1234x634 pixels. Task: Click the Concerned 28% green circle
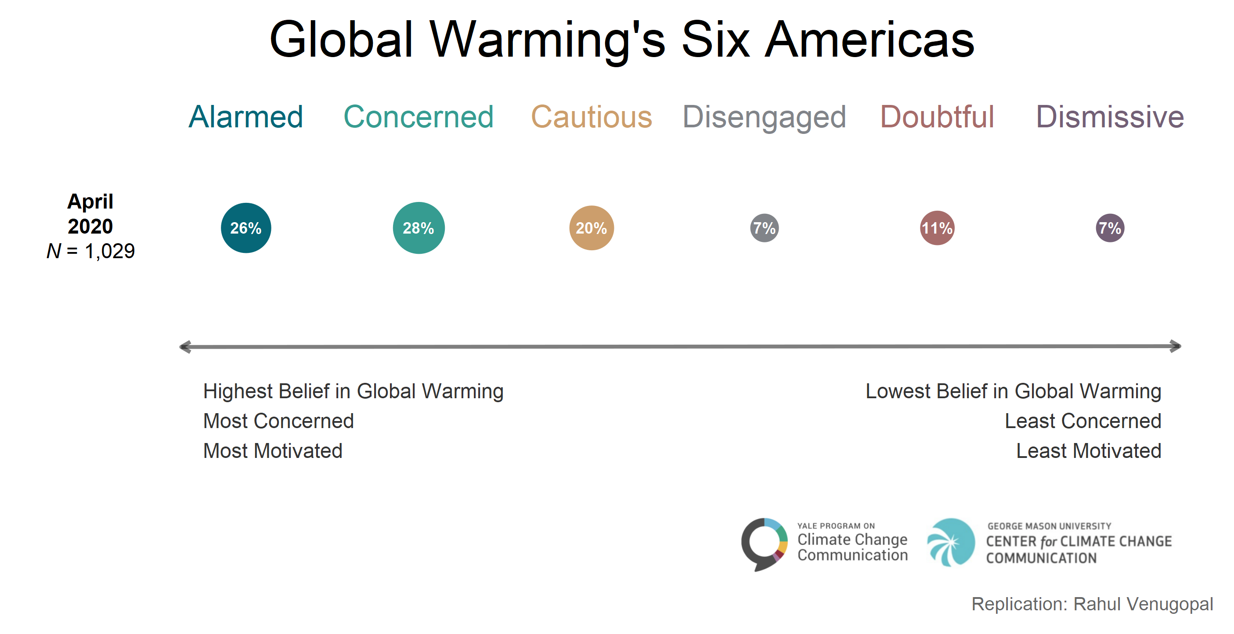[x=419, y=228]
